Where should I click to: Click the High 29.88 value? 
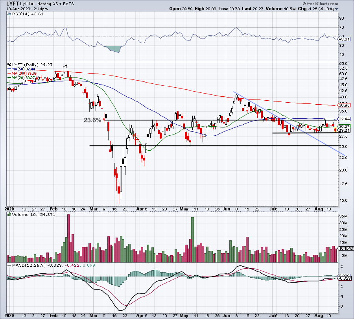[205, 9]
